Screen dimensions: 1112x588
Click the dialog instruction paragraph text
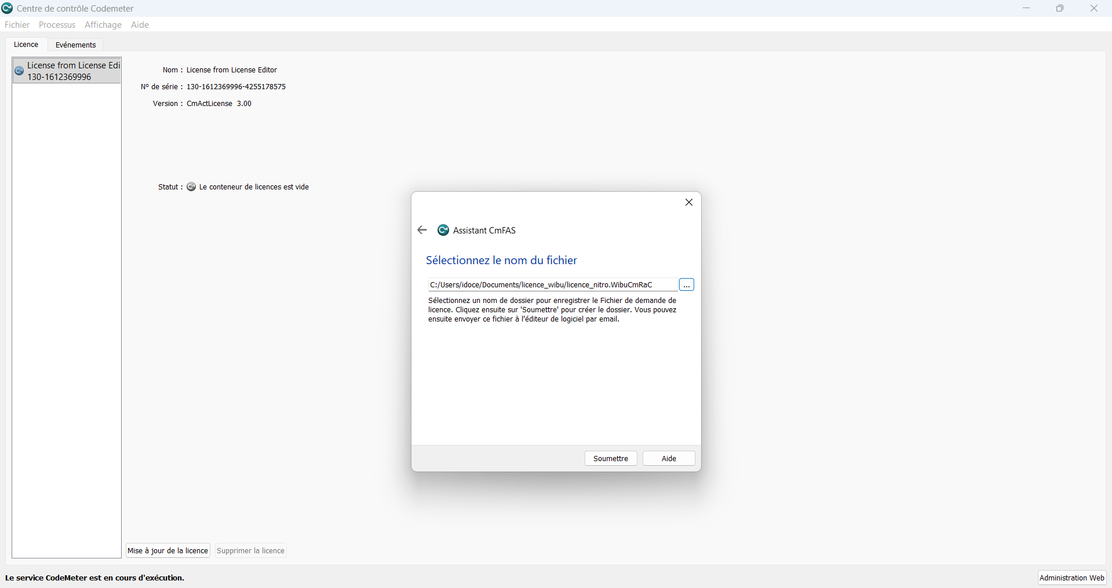(552, 309)
